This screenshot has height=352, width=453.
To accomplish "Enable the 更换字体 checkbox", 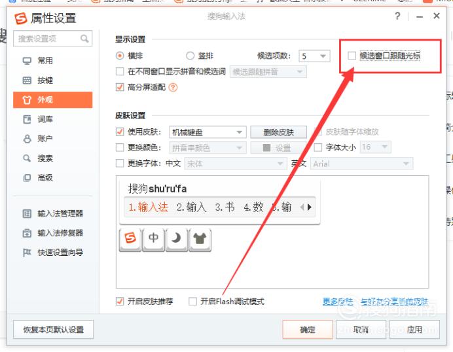I will (x=120, y=164).
